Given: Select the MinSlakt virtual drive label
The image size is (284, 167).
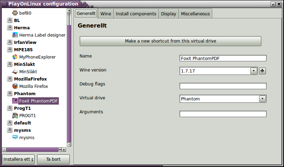Looking at the screenshot, I should [25, 64].
